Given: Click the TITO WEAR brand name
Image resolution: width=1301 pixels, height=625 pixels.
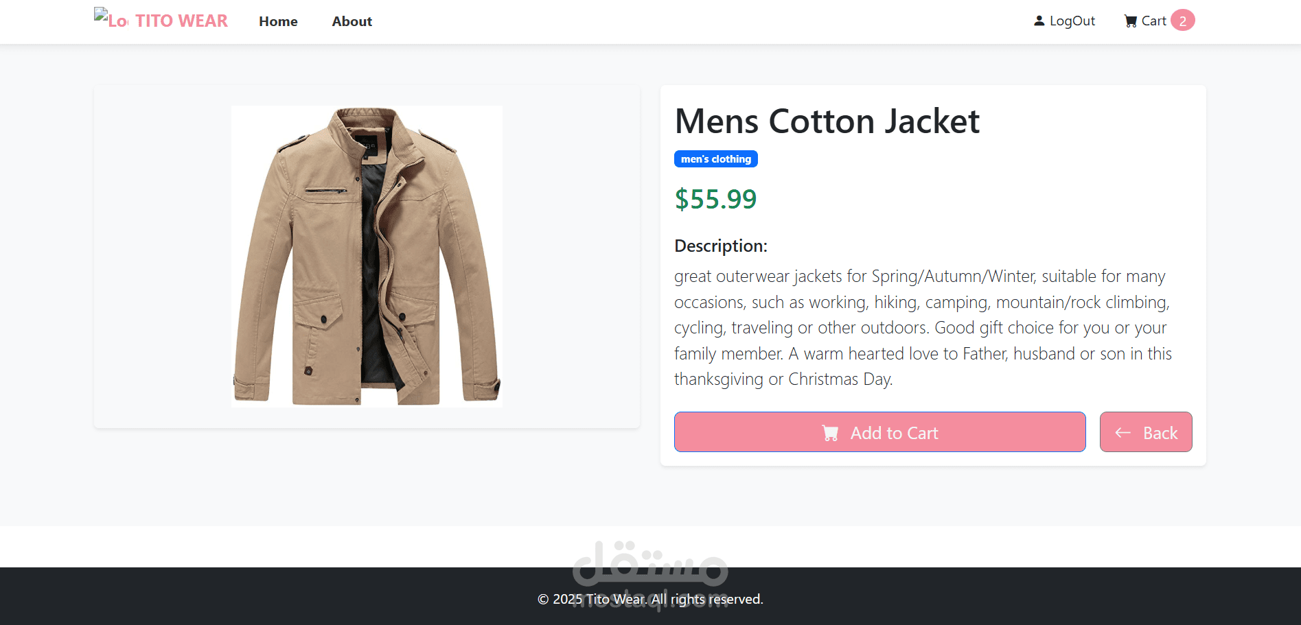Looking at the screenshot, I should point(181,21).
